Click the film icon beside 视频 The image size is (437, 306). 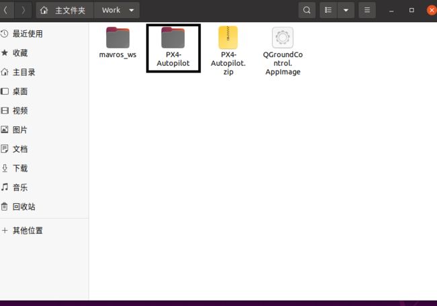(x=5, y=111)
